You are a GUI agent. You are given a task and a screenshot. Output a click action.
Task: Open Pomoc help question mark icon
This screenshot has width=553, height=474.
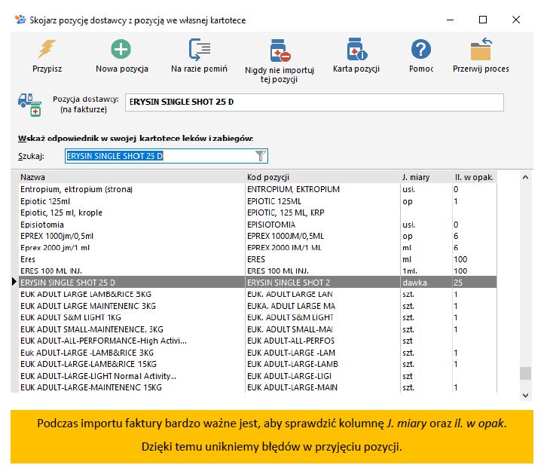click(x=420, y=49)
